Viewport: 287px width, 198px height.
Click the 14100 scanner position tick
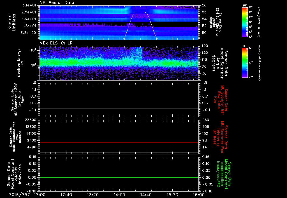(x=30, y=133)
